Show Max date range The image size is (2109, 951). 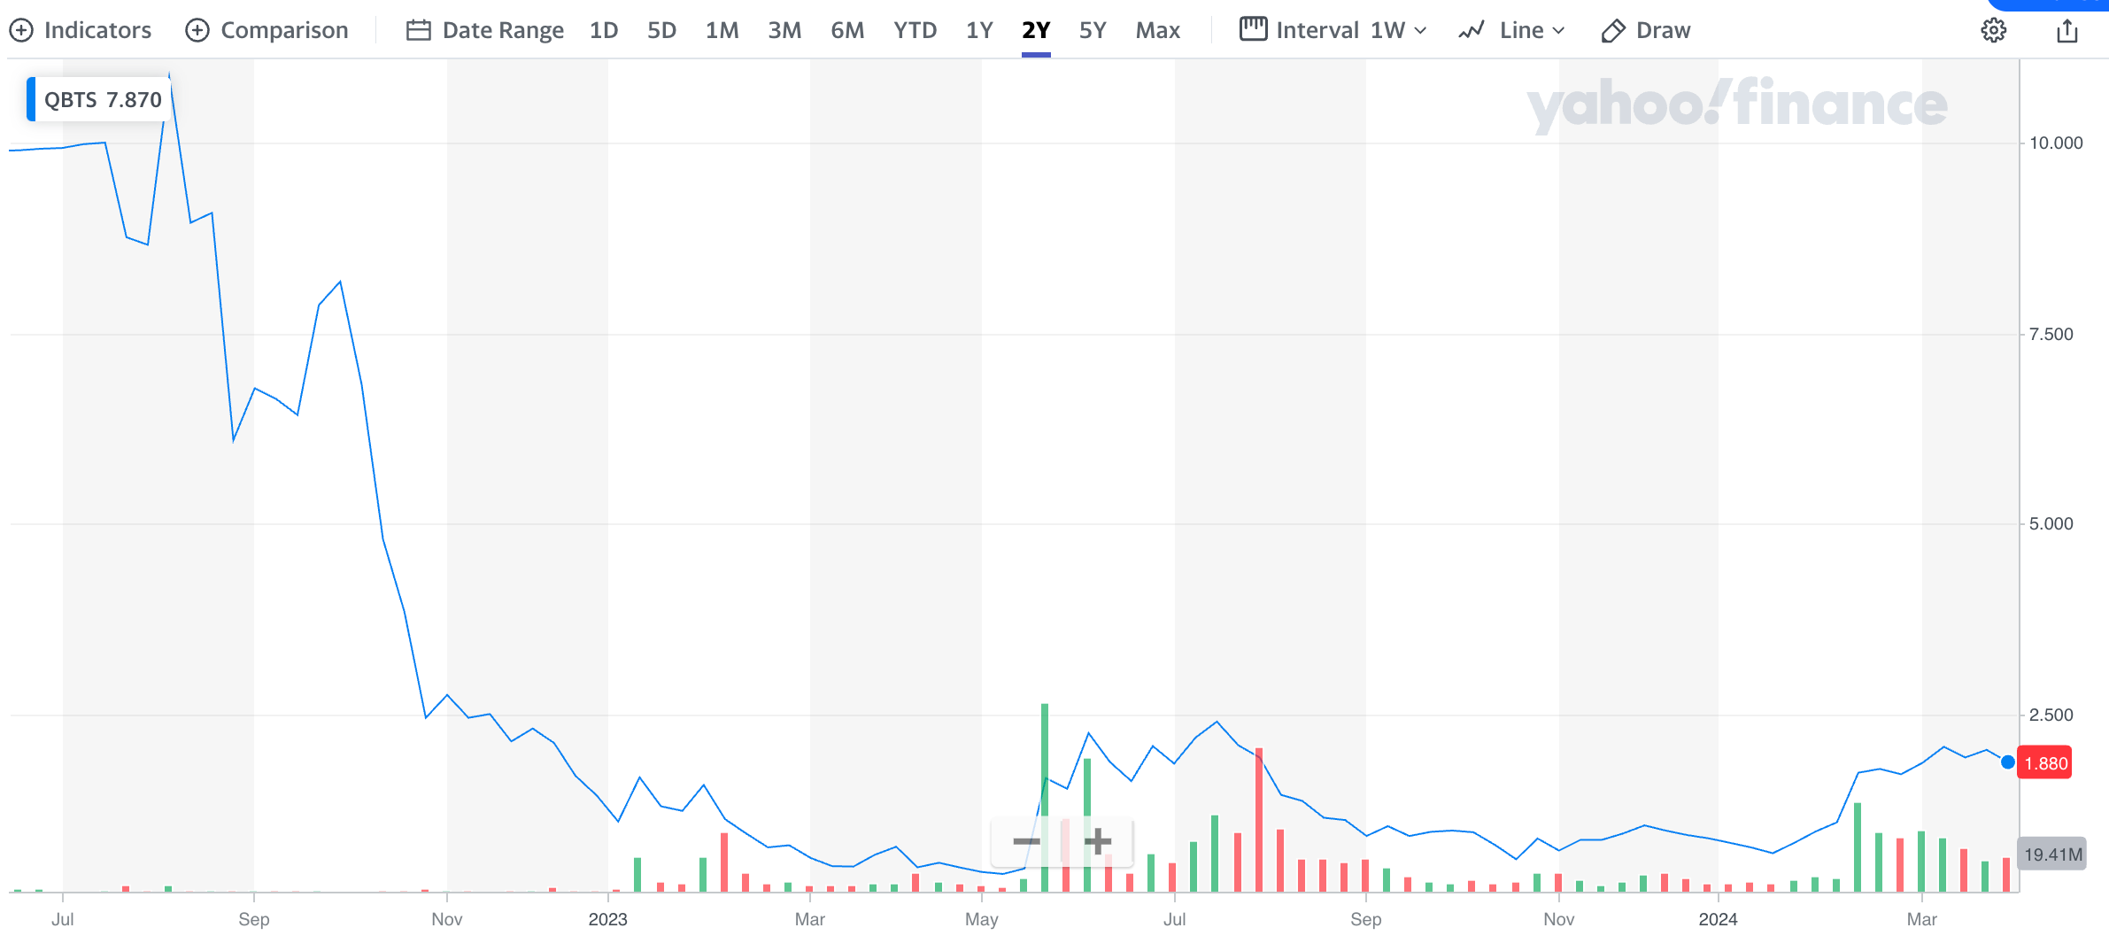tap(1158, 30)
